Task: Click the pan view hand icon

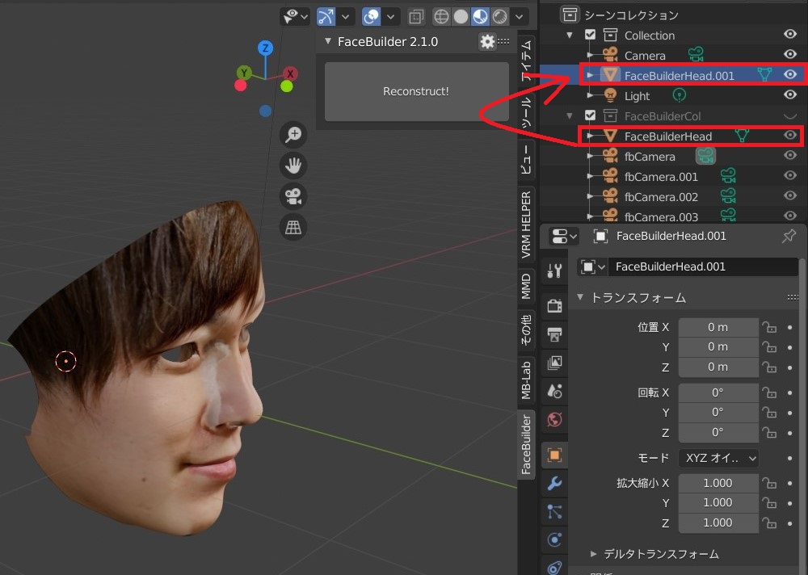Action: (293, 166)
